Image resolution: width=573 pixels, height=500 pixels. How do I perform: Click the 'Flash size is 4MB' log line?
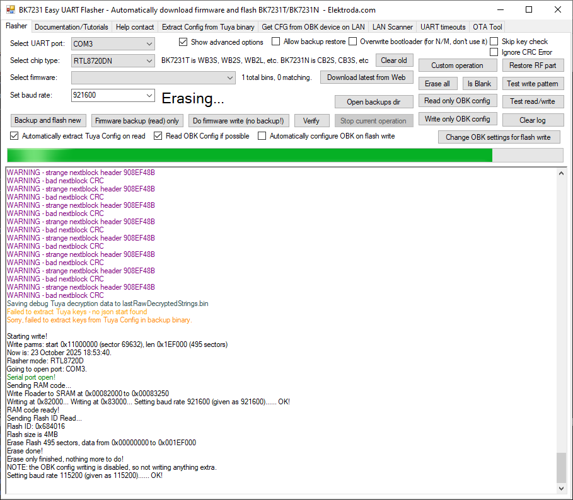32,435
